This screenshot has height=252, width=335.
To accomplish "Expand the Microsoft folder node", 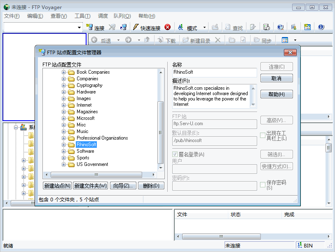I will point(64,118).
